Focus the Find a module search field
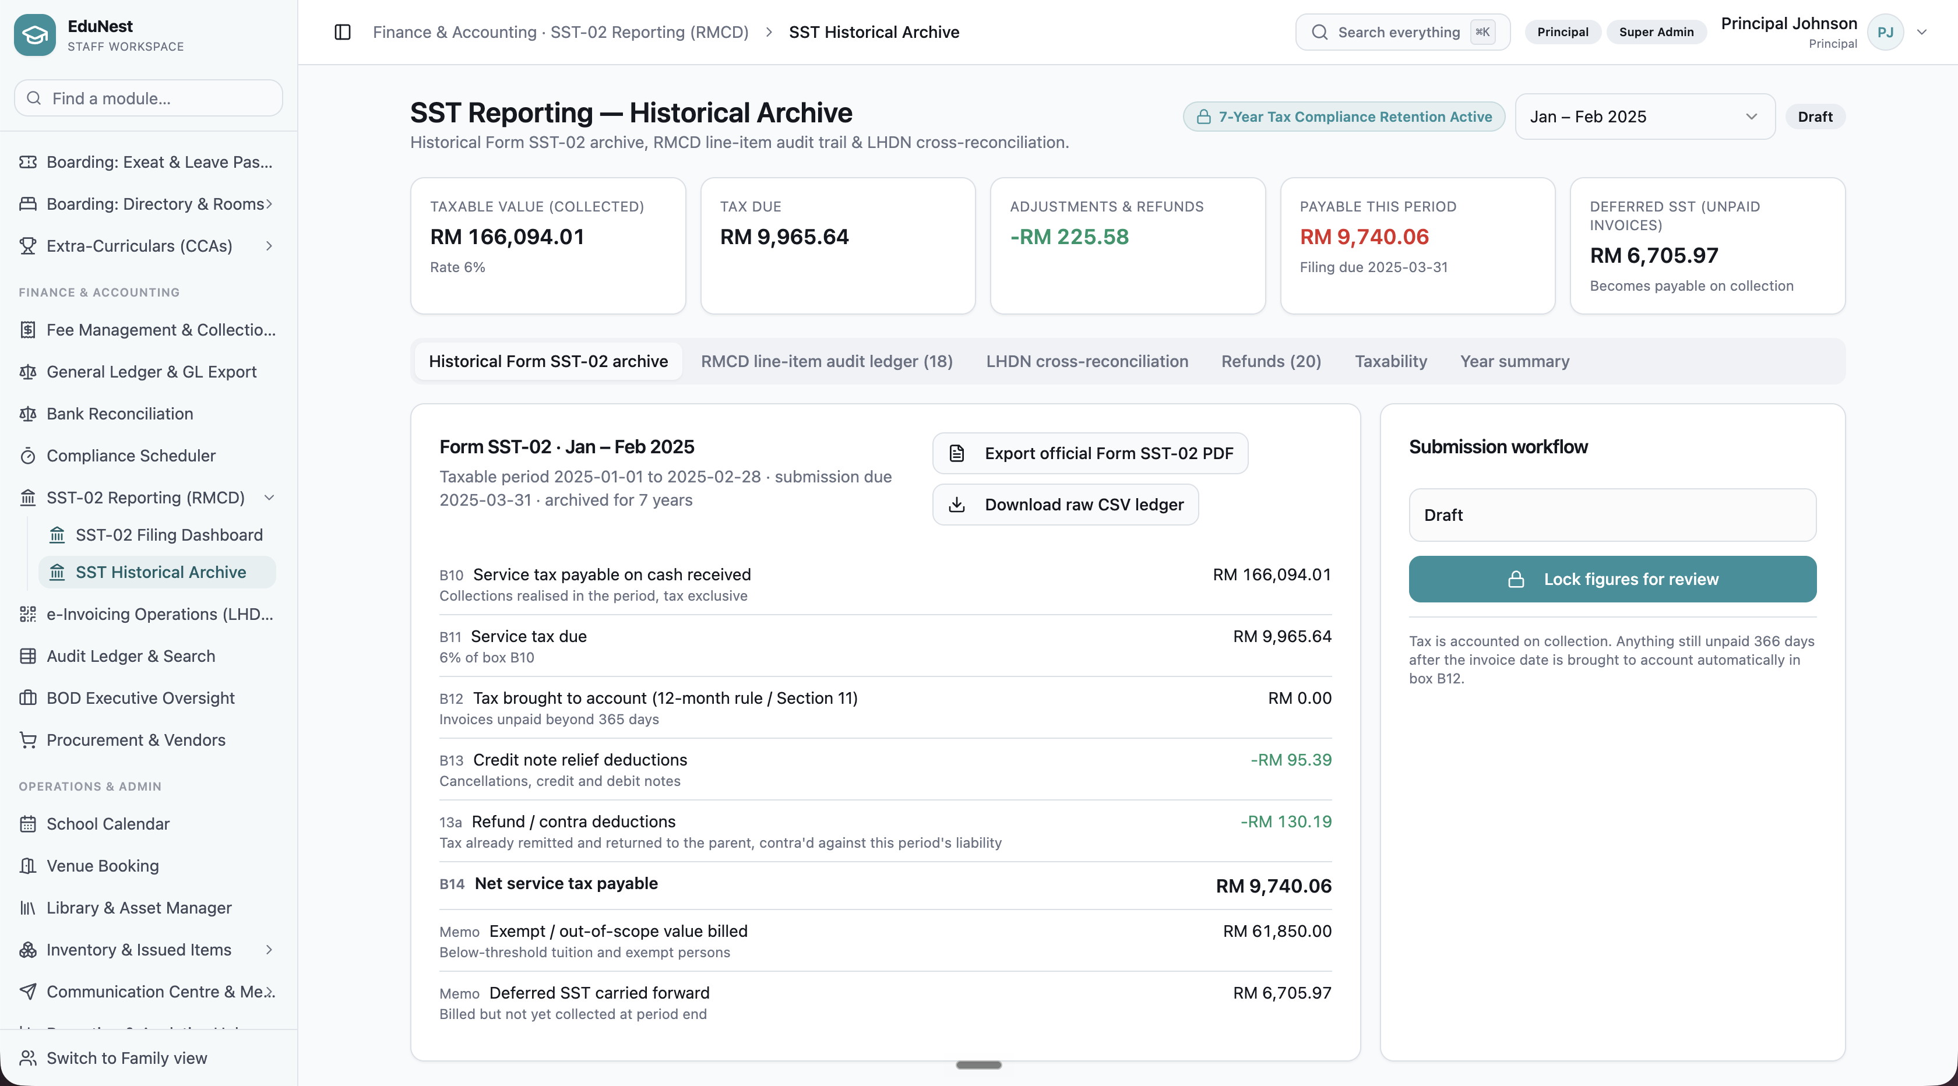 click(x=148, y=98)
